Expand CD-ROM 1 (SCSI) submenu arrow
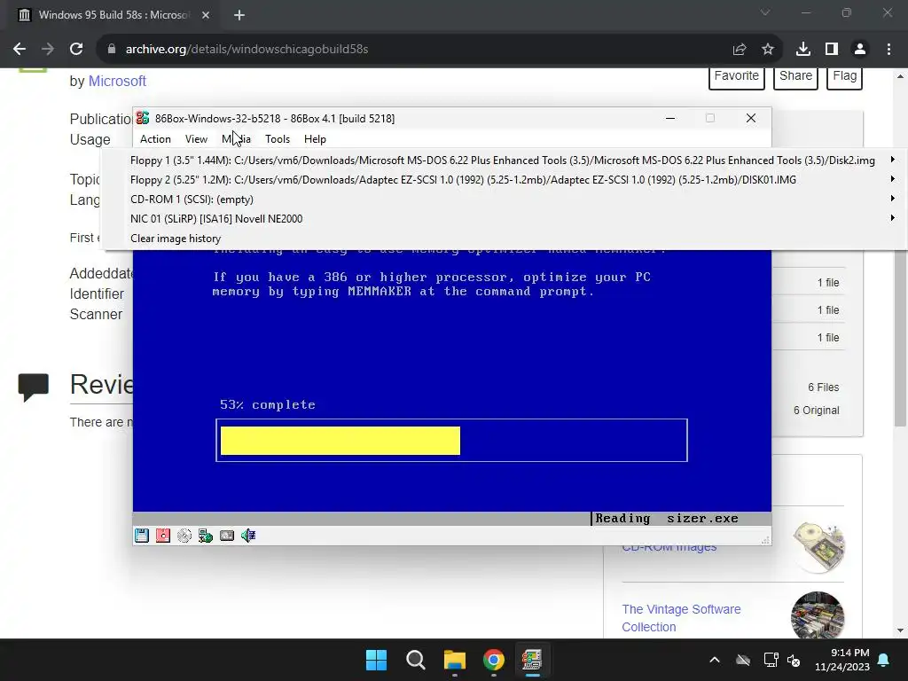This screenshot has height=681, width=908. pos(892,199)
